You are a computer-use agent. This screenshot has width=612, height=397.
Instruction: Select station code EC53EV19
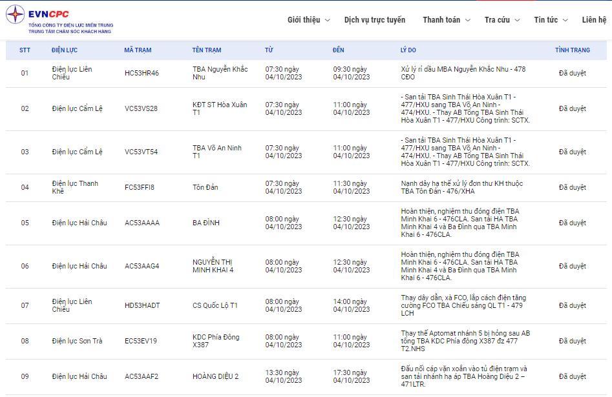point(141,341)
